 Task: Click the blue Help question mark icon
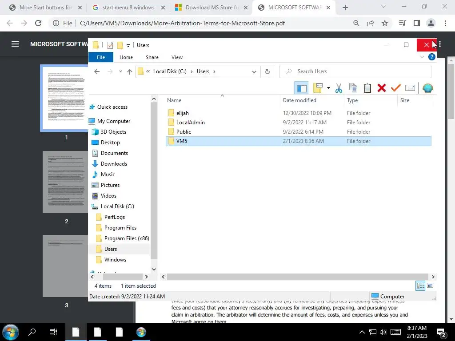click(432, 57)
